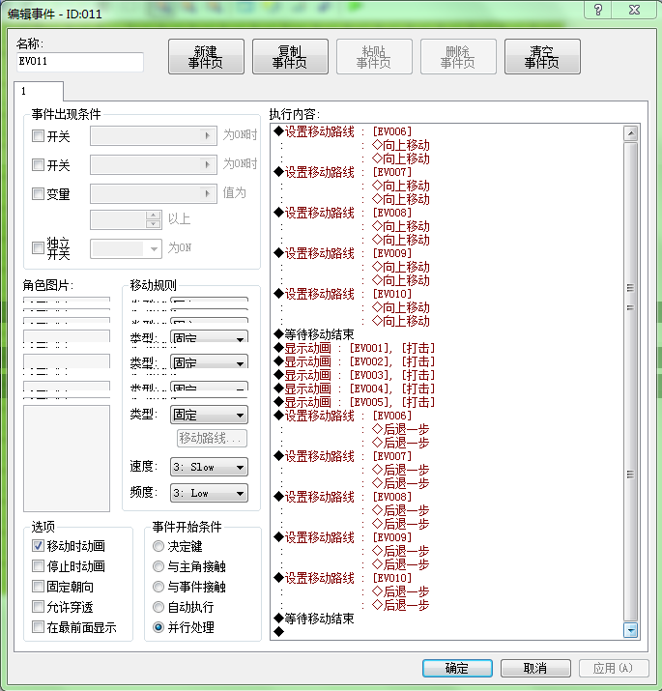Image resolution: width=662 pixels, height=691 pixels.
Task: Select the 与主角接触 trigger radio button
Action: point(158,566)
